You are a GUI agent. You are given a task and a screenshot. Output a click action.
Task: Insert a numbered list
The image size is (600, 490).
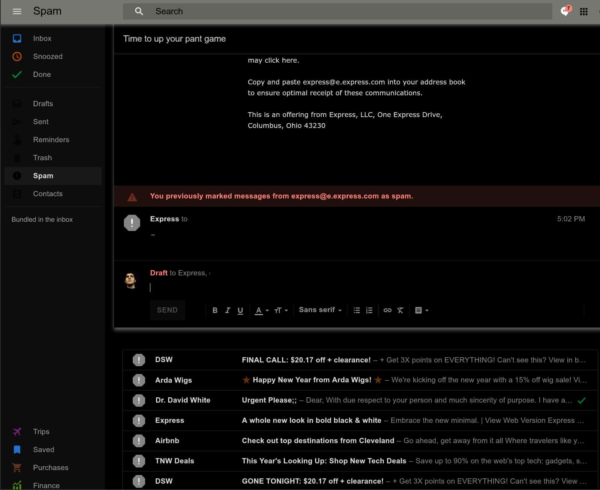tap(369, 310)
